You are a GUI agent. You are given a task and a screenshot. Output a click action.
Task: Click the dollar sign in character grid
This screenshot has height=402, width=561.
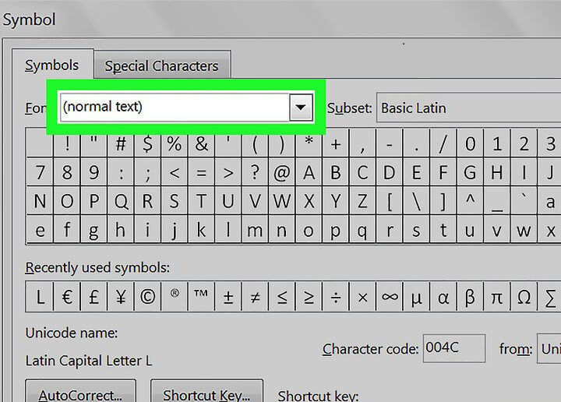coord(147,144)
